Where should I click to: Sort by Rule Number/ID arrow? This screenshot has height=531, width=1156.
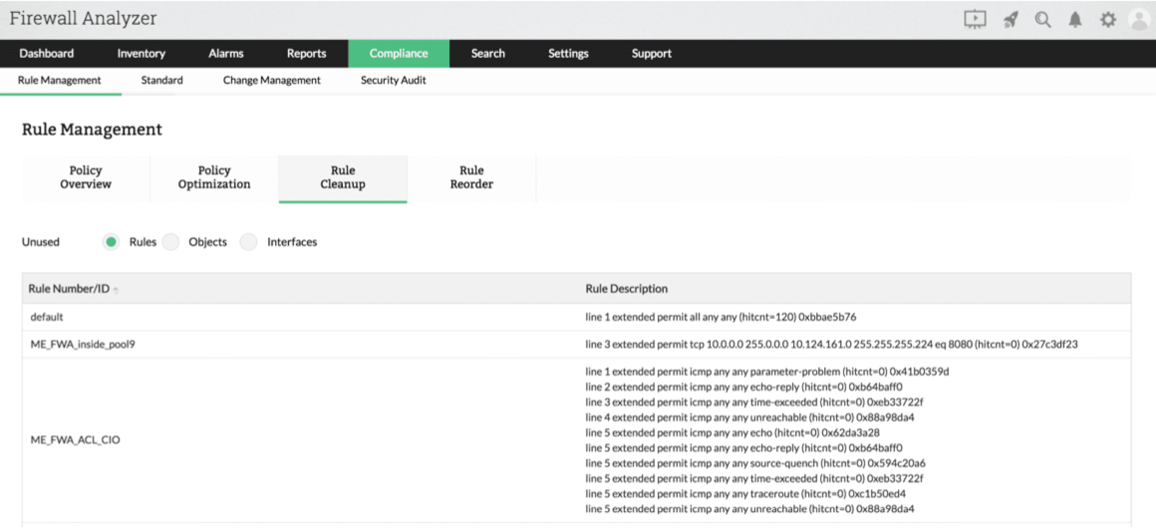coord(116,289)
